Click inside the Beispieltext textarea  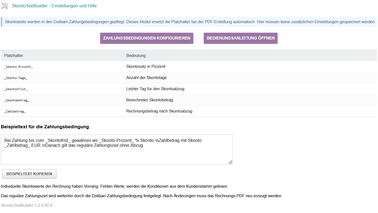[x=117, y=150]
